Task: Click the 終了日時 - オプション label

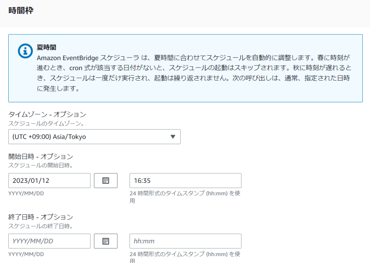Action: click(x=39, y=217)
